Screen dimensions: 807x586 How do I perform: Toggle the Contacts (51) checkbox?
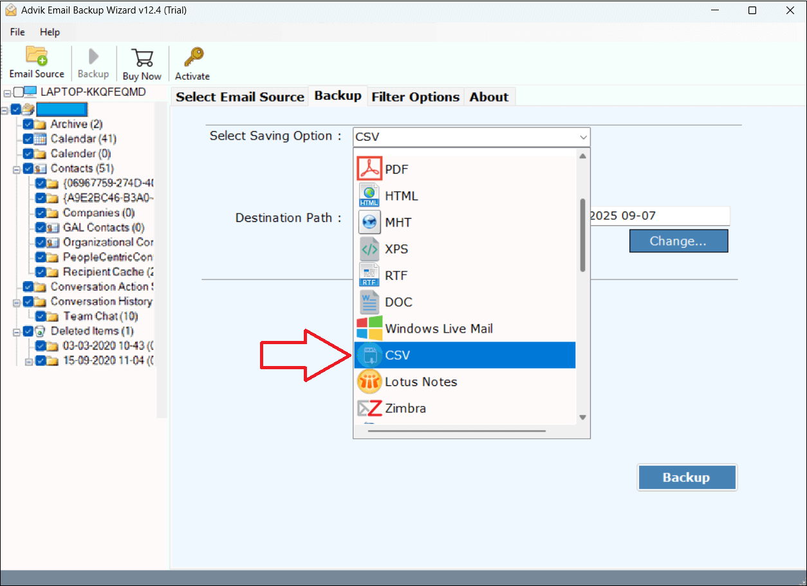pyautogui.click(x=28, y=169)
